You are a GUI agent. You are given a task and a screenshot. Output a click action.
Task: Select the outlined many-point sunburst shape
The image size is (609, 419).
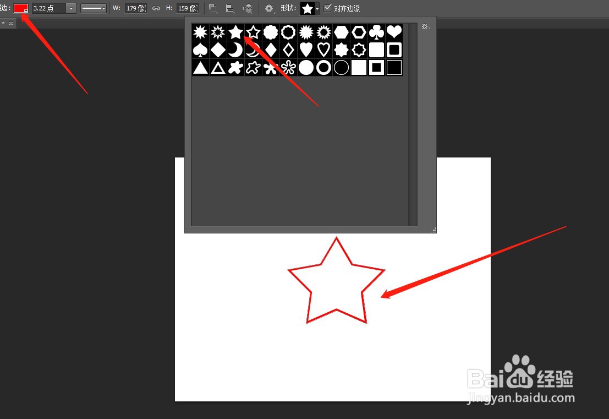click(x=323, y=32)
